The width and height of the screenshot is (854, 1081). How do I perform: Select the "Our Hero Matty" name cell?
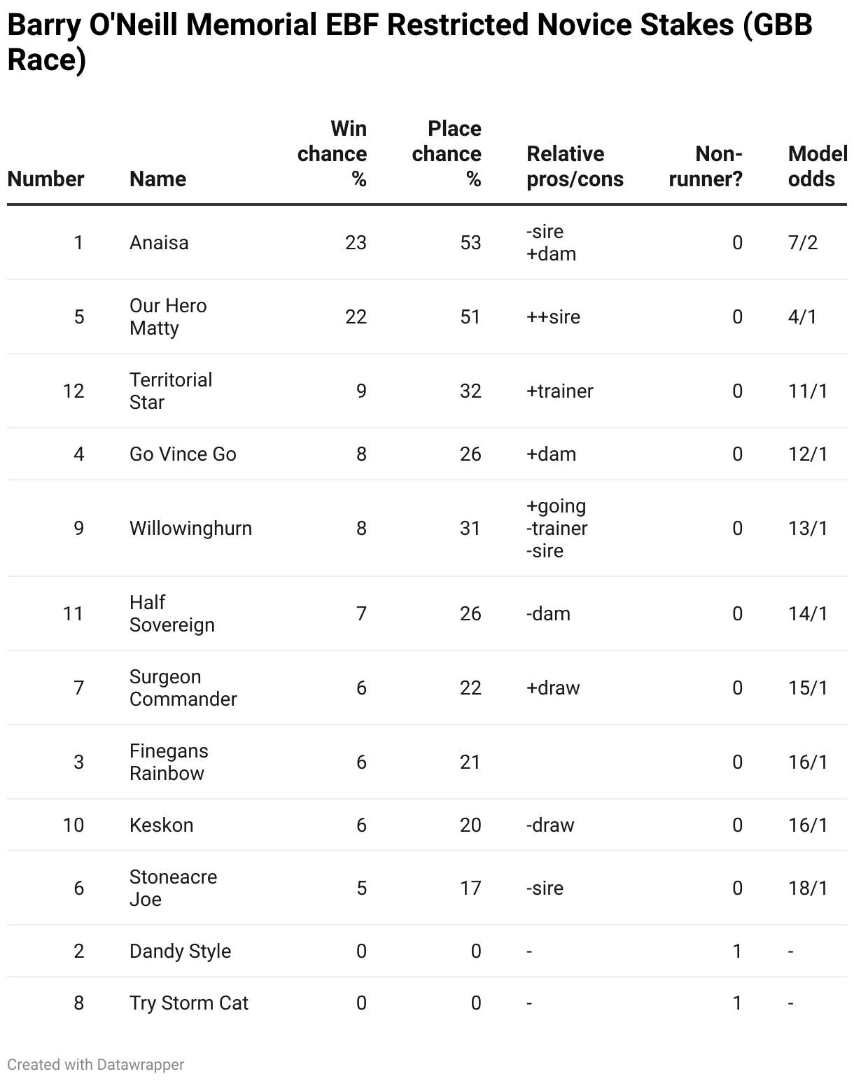click(168, 316)
